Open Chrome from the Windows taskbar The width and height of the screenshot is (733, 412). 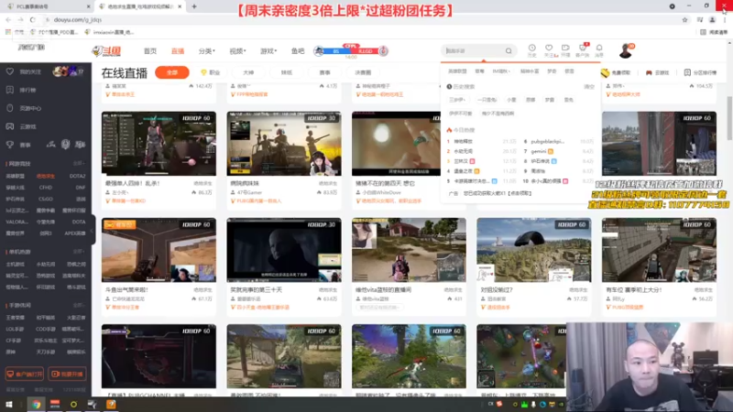[x=36, y=404]
